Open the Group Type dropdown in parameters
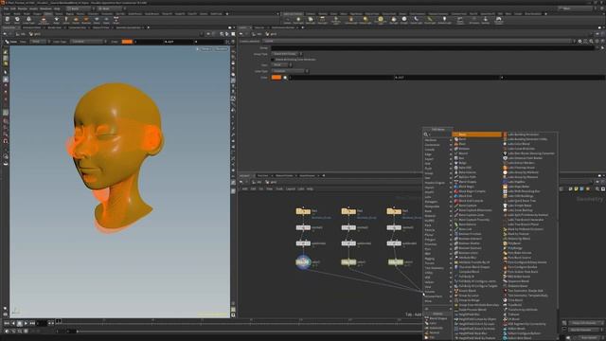The image size is (606, 341). 287,54
